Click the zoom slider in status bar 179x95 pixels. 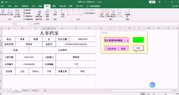pos(166,94)
